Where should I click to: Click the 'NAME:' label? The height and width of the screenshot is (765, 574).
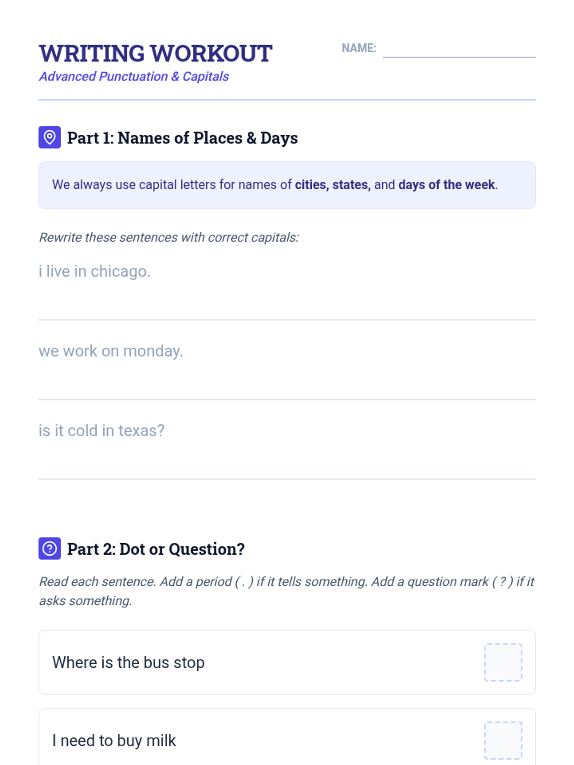[358, 48]
